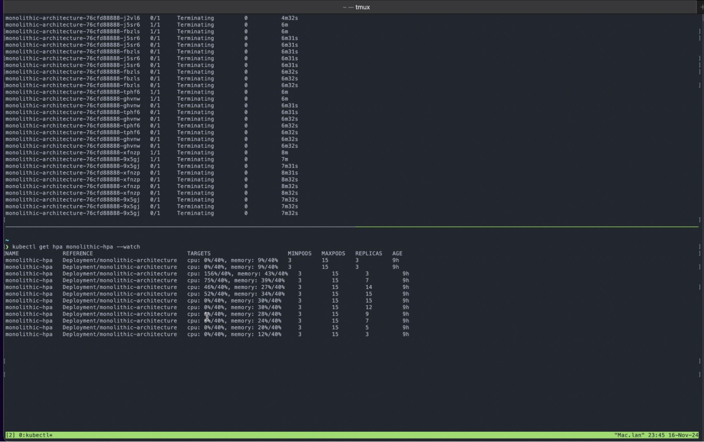
Task: Click the 'cpu: 46%/40%, memory: 27%/40%' target value
Action: click(x=236, y=287)
